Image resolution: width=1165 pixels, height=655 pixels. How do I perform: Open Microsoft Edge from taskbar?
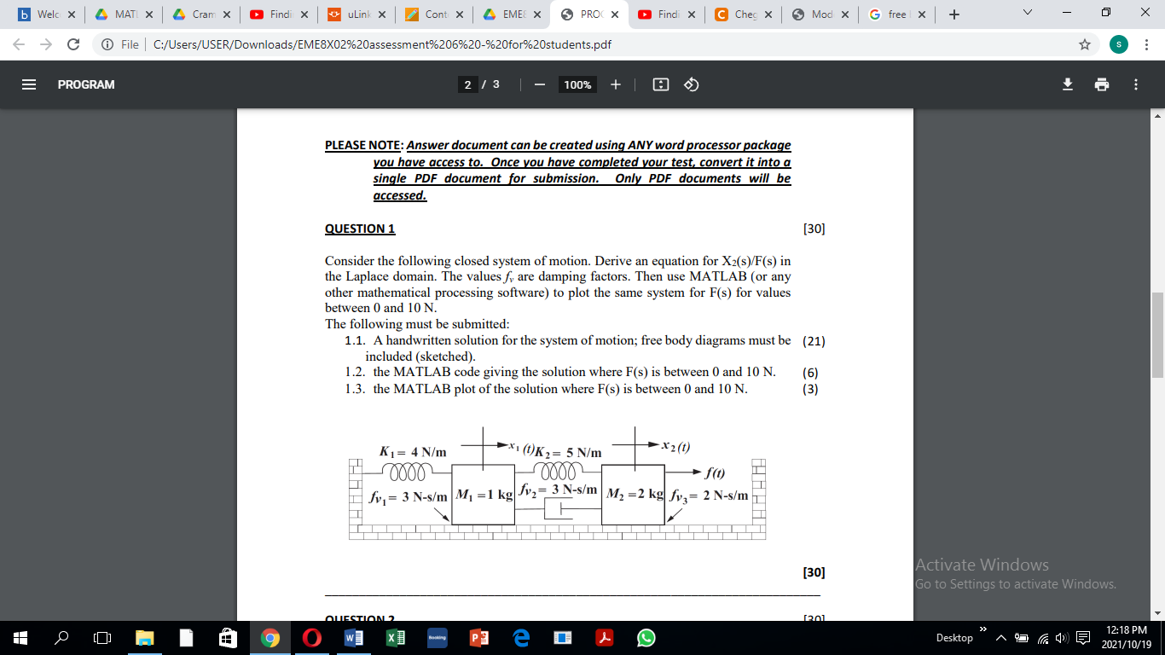520,637
